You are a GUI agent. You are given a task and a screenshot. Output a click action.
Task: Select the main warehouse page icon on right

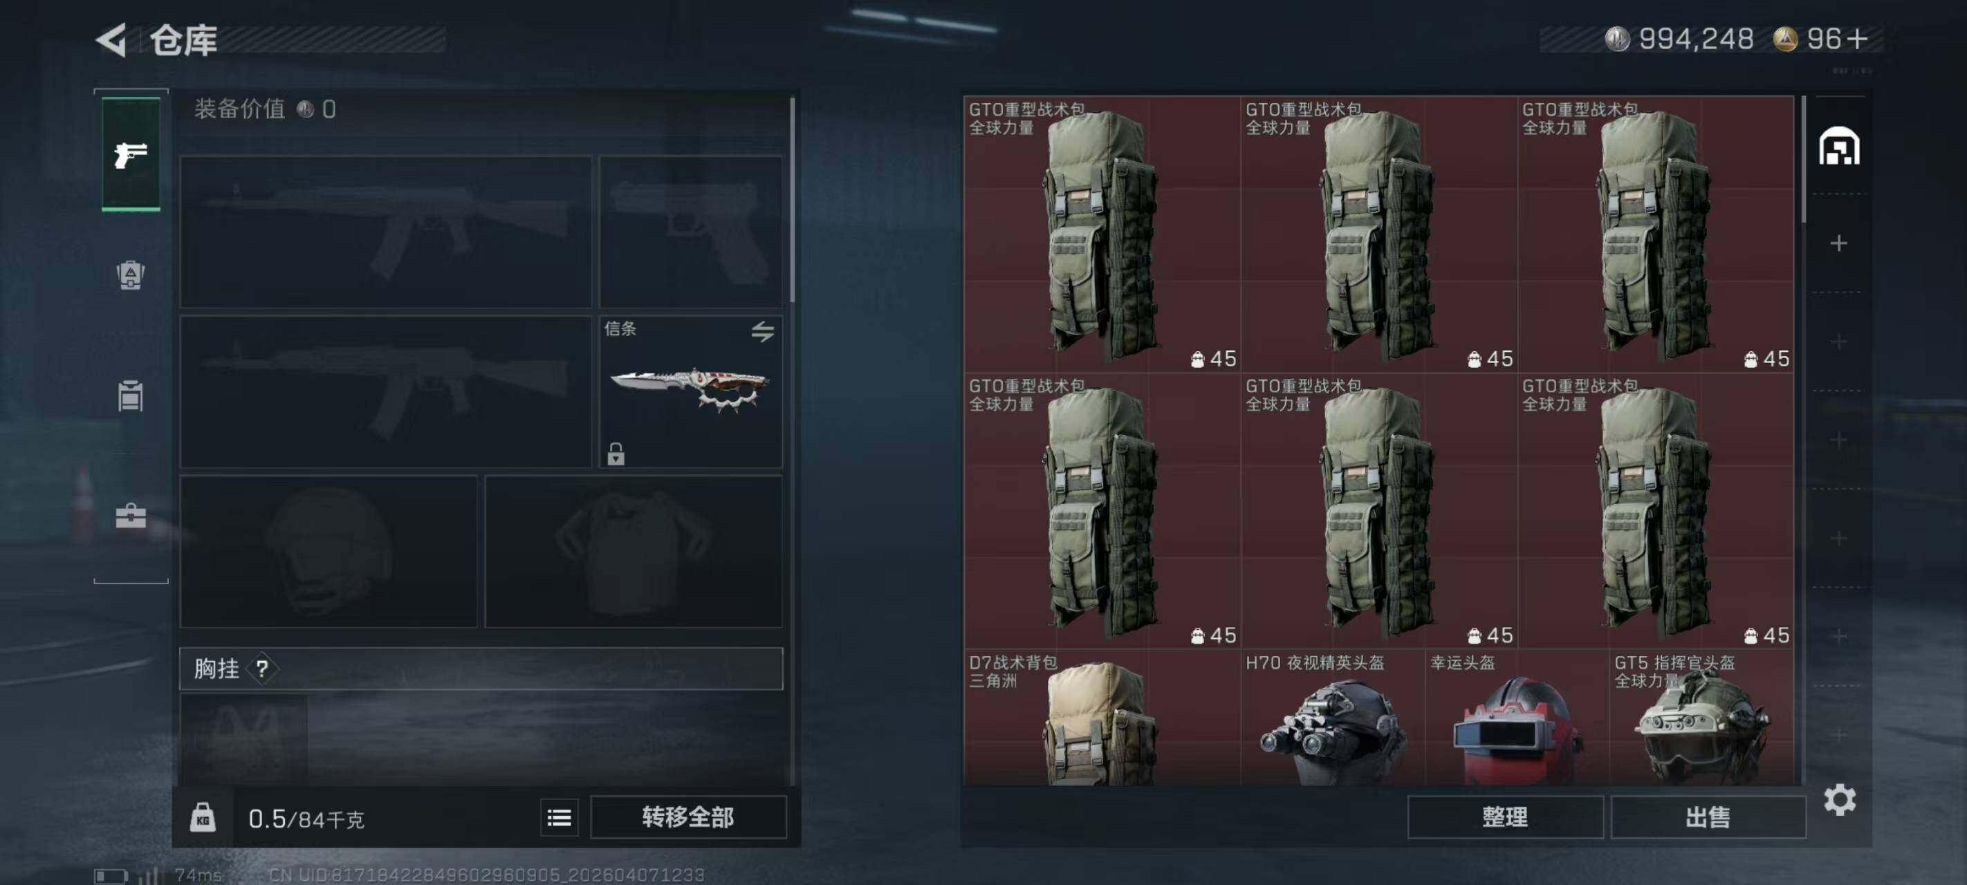1839,146
